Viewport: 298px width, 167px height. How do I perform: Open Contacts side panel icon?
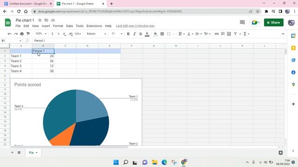coord(293,72)
